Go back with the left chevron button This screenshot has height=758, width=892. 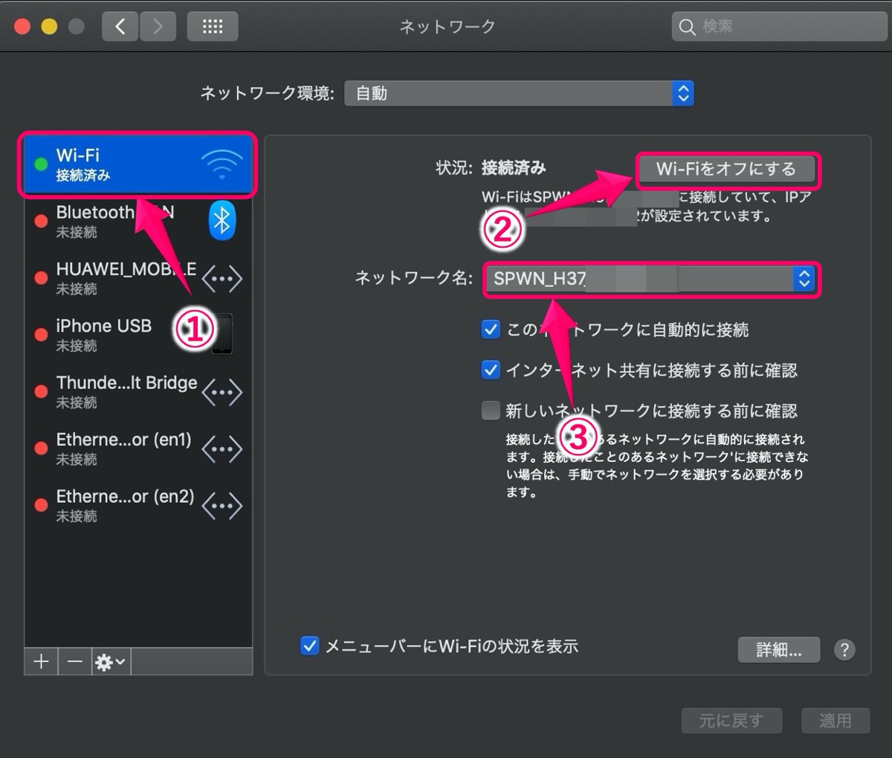(120, 27)
